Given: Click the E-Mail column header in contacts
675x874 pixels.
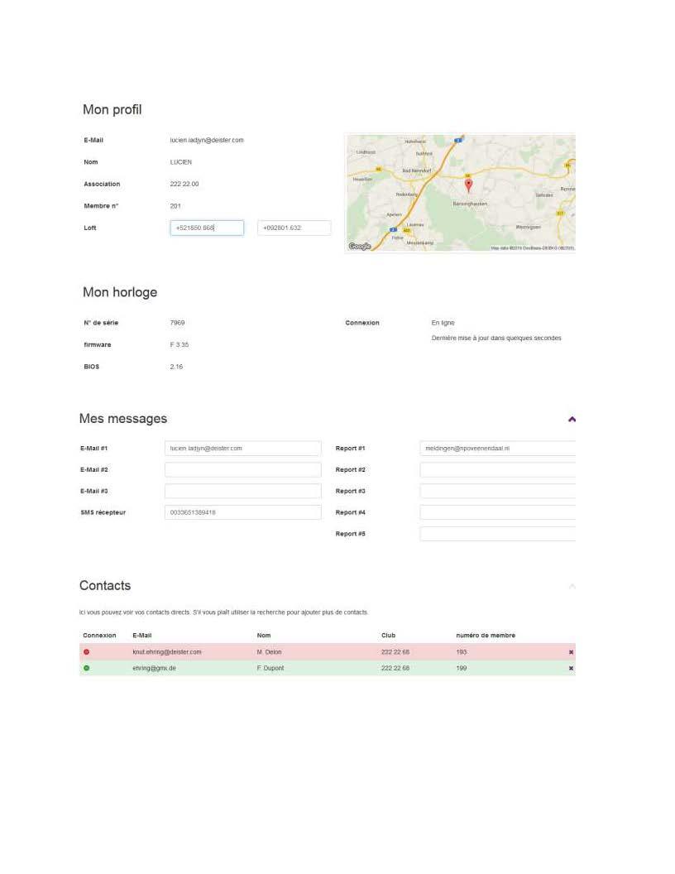Looking at the screenshot, I should (x=142, y=636).
